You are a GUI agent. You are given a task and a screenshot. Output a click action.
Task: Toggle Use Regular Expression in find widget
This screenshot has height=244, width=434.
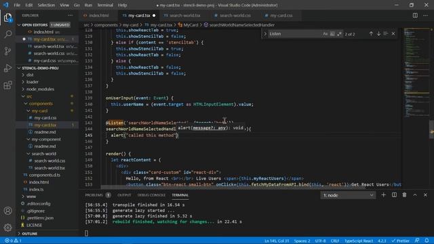click(x=339, y=34)
